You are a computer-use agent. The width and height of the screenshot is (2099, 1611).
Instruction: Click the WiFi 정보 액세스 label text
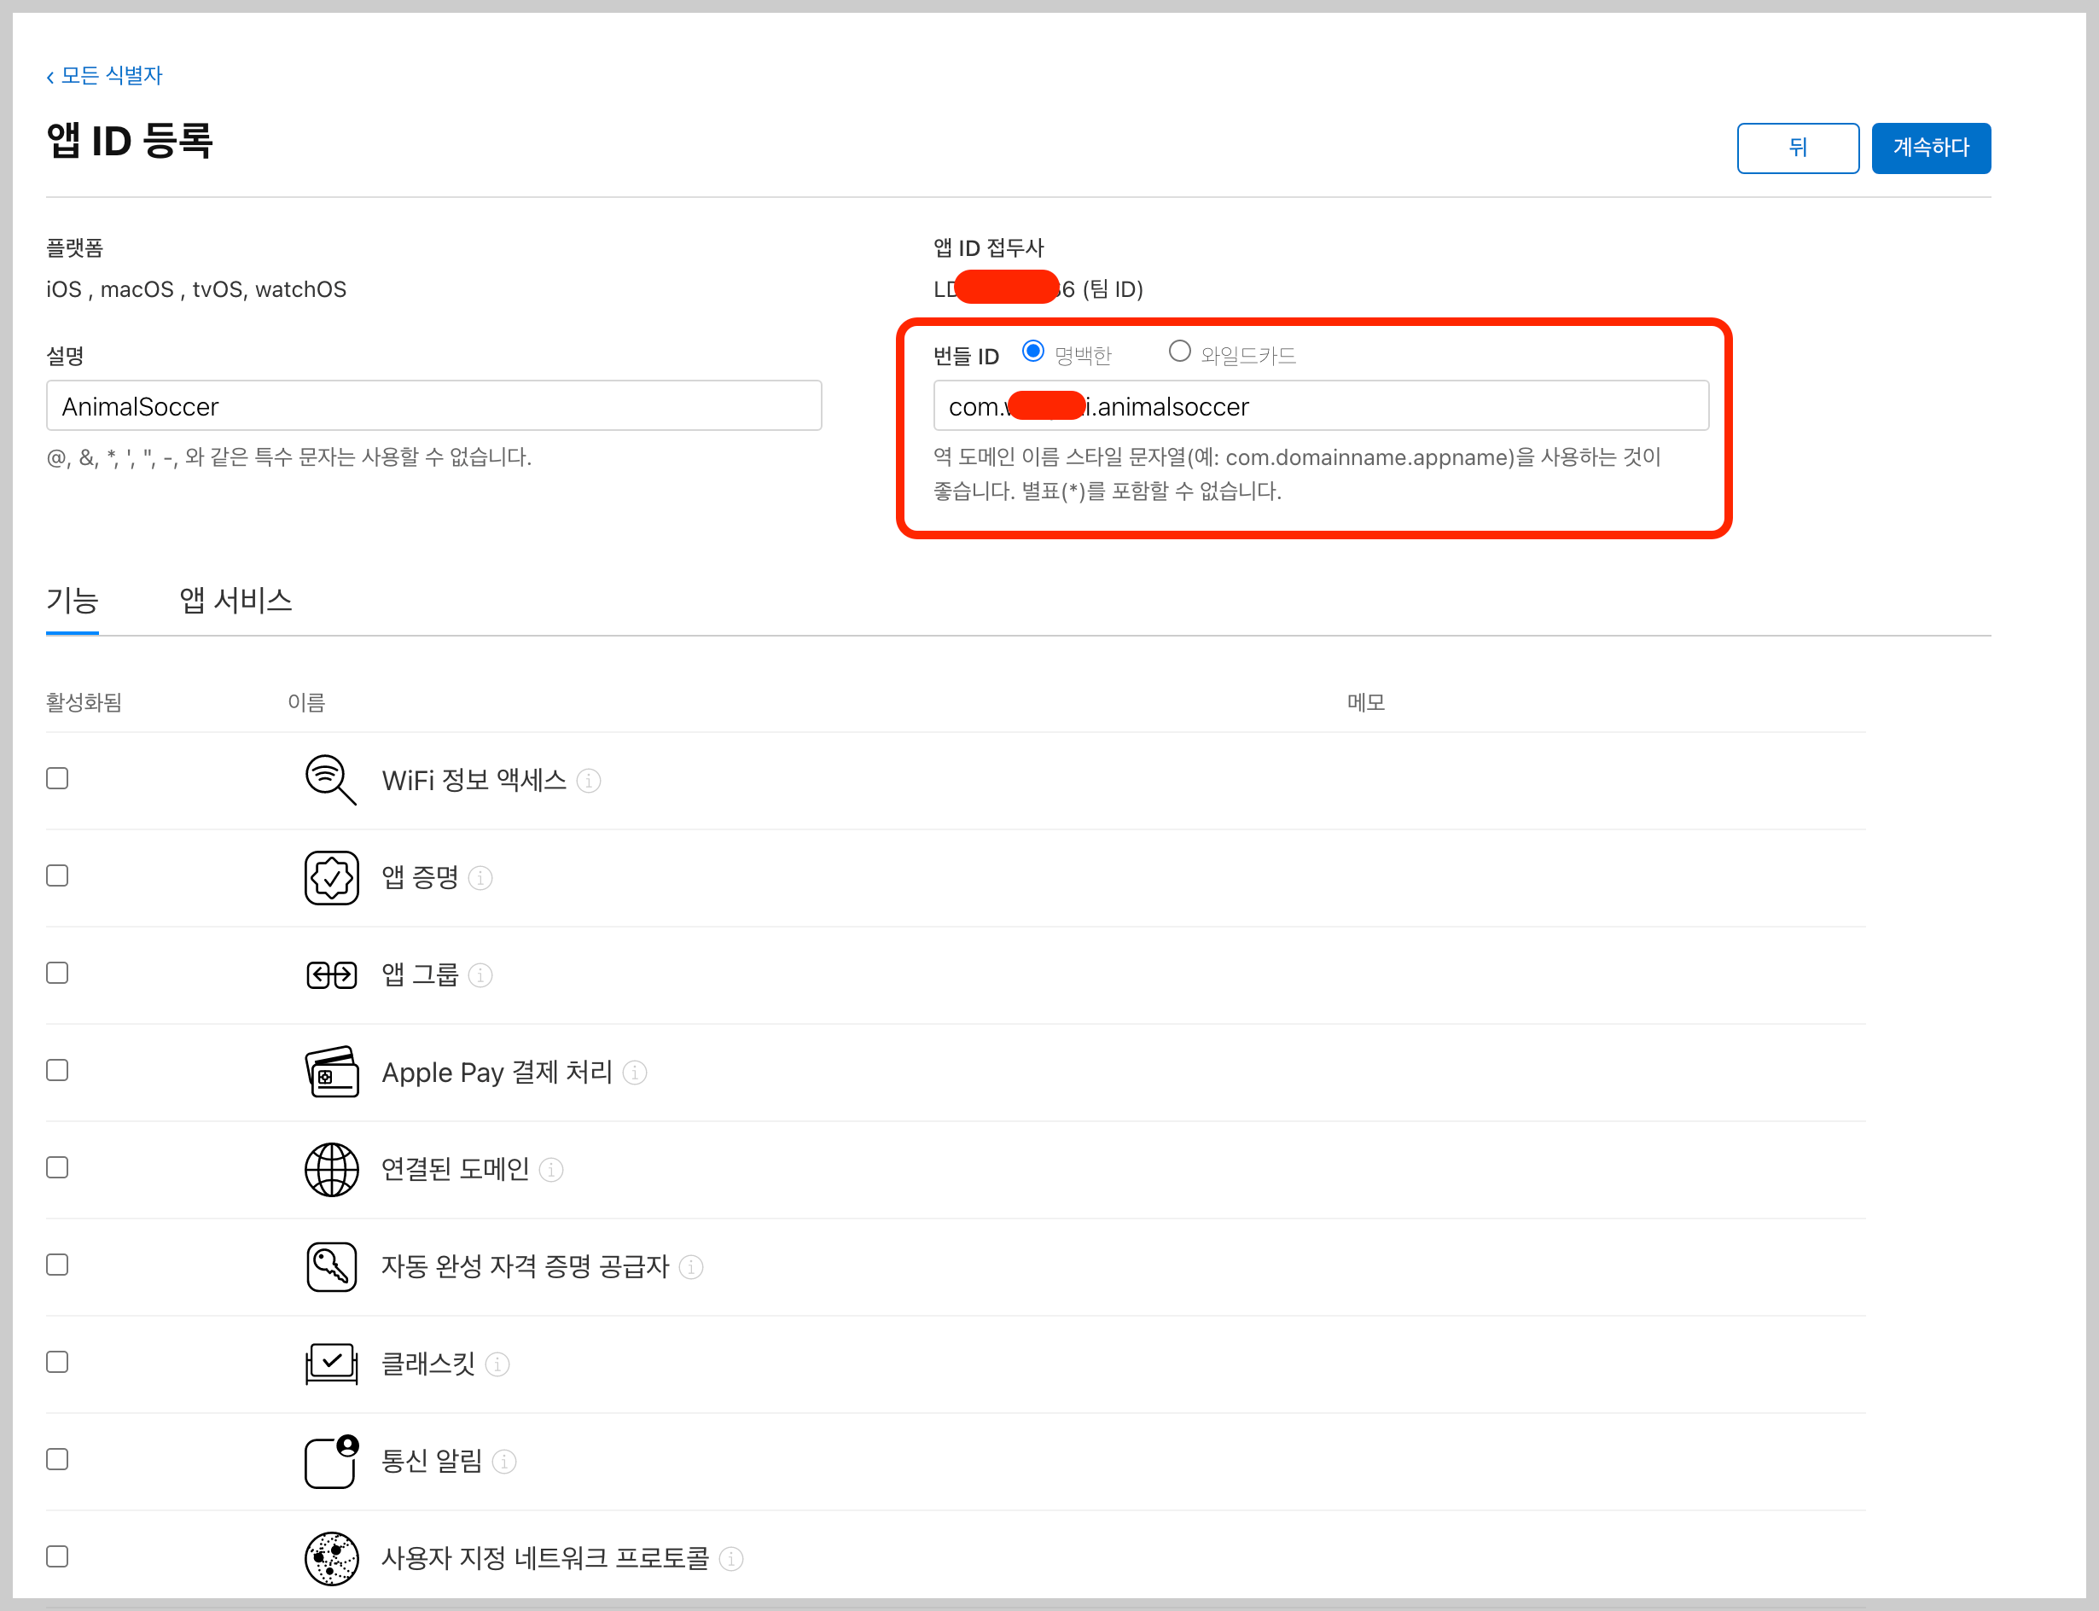(x=474, y=781)
